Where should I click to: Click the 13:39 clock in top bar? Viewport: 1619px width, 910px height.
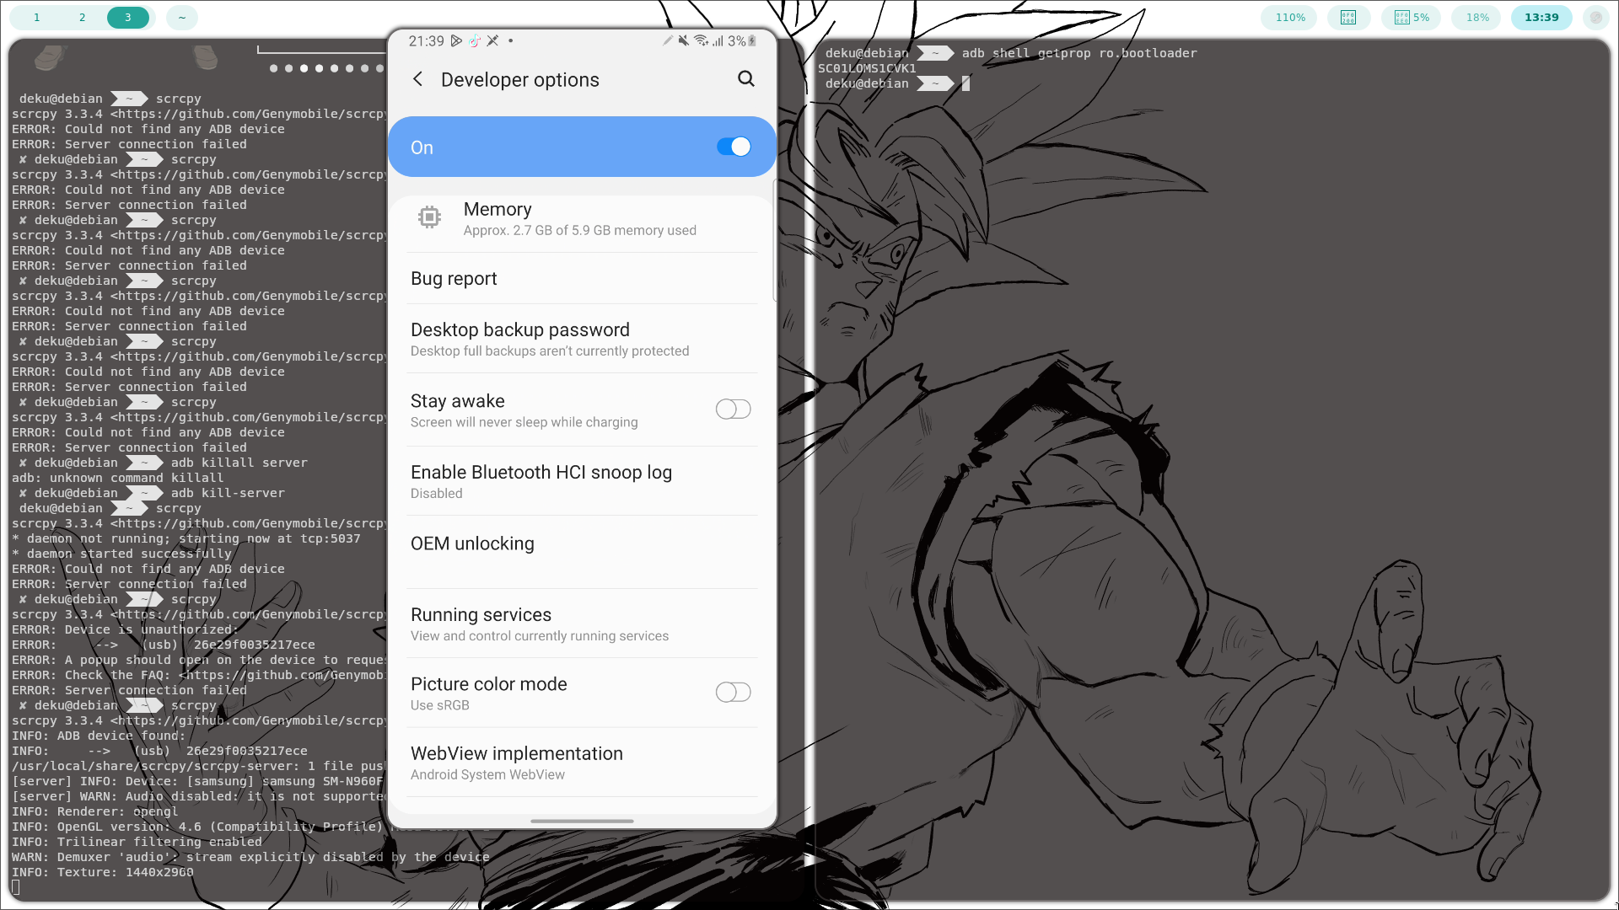tap(1541, 18)
